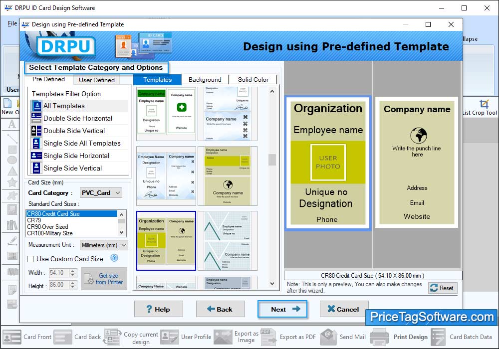The height and width of the screenshot is (349, 499).
Task: Open the File menu in main window
Action: pyautogui.click(x=12, y=23)
